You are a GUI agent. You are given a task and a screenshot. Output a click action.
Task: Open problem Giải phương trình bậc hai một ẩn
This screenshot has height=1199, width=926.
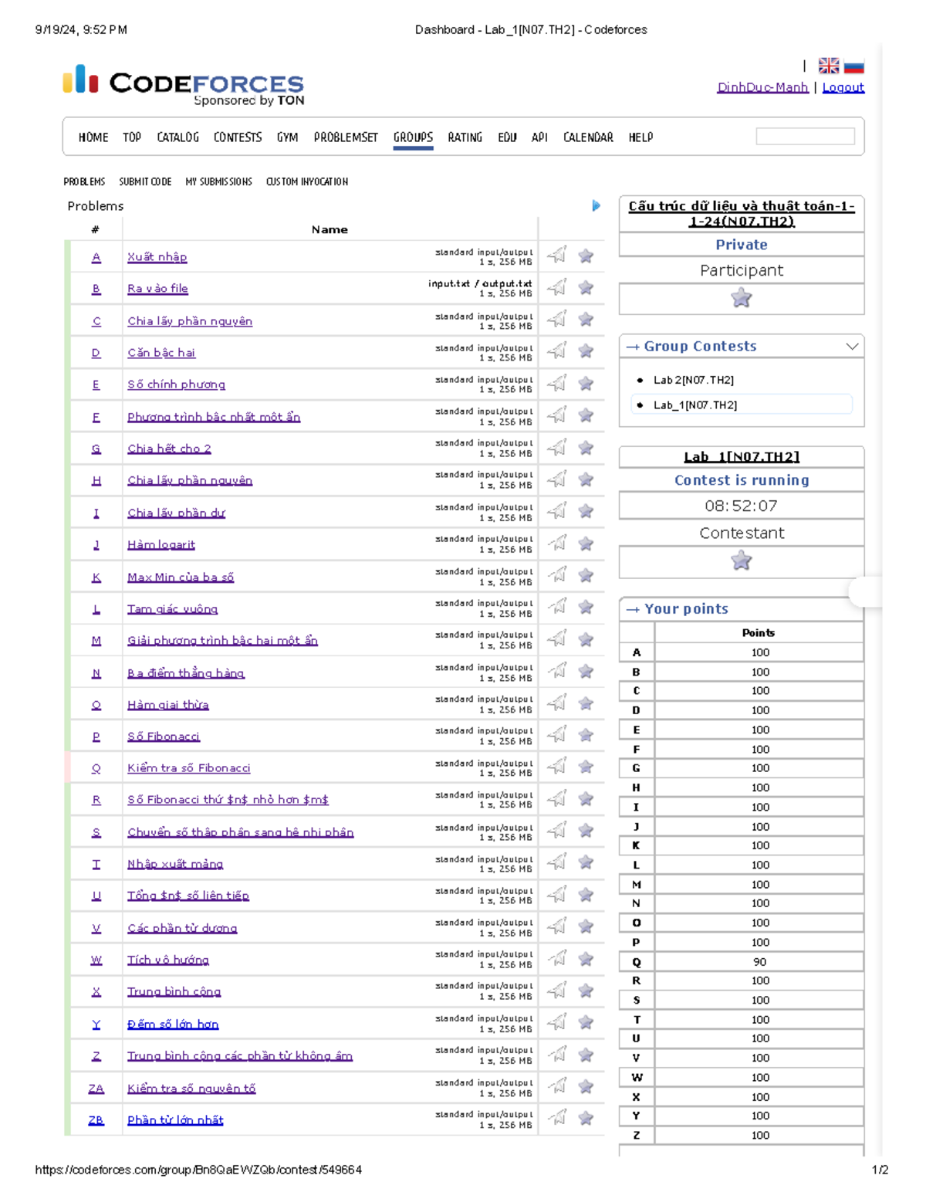pyautogui.click(x=222, y=640)
